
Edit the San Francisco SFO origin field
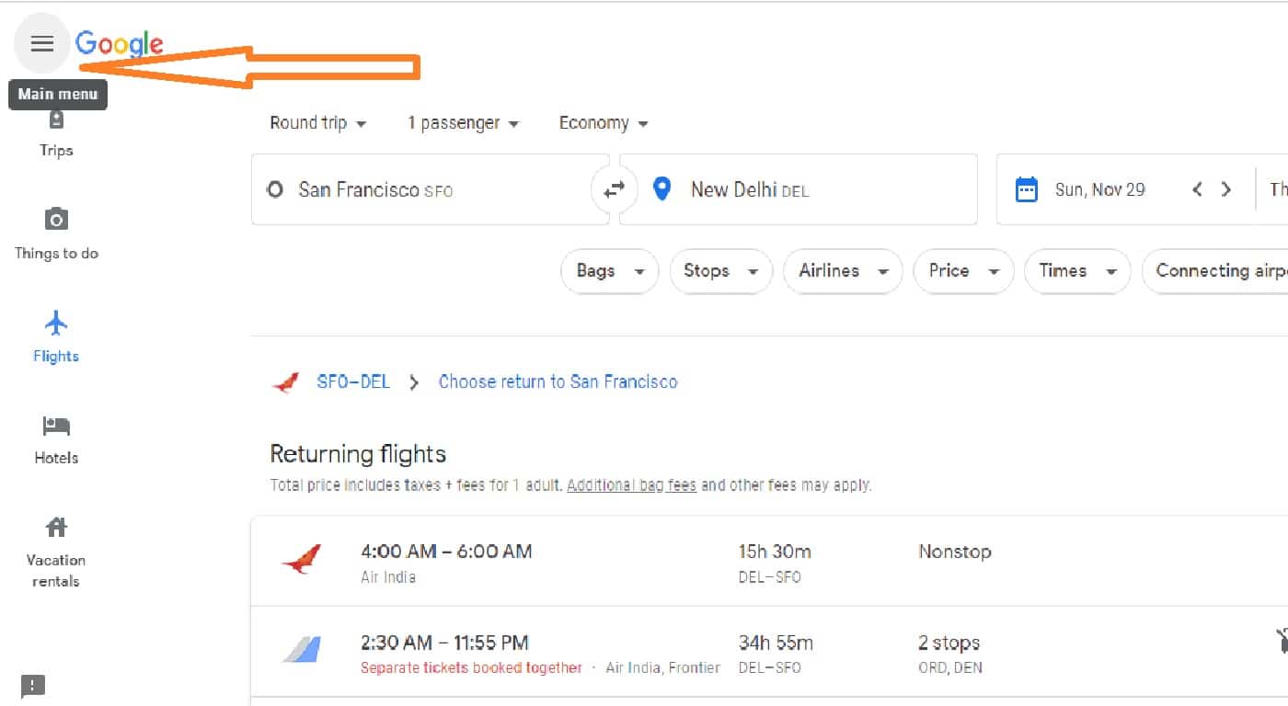tap(430, 189)
